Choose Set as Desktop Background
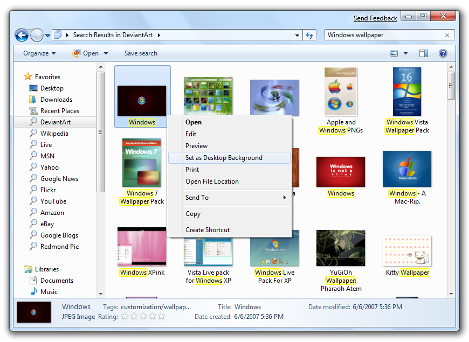Image resolution: width=469 pixels, height=342 pixels. (224, 158)
